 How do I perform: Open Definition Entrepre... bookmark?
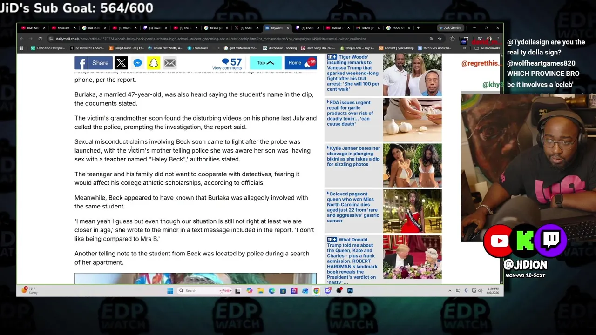pyautogui.click(x=48, y=48)
